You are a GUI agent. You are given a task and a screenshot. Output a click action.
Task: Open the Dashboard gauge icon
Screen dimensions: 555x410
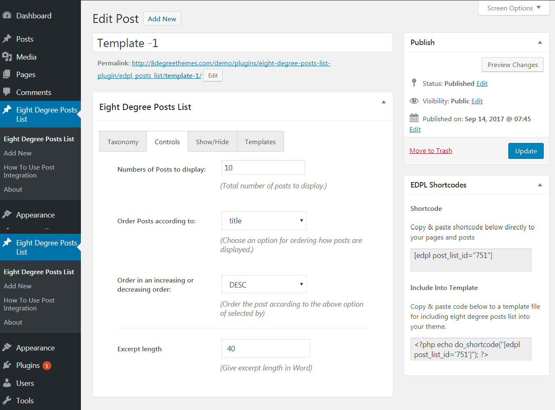click(7, 15)
